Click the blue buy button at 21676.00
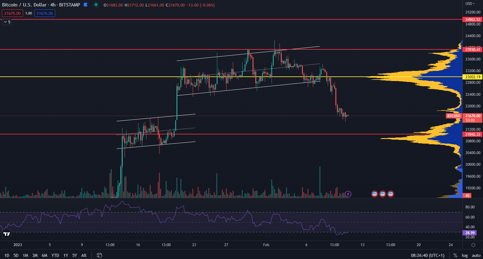483x259 pixels. click(x=45, y=13)
